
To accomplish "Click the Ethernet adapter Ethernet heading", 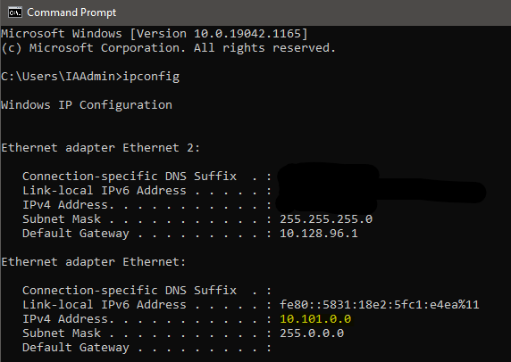I will (94, 262).
